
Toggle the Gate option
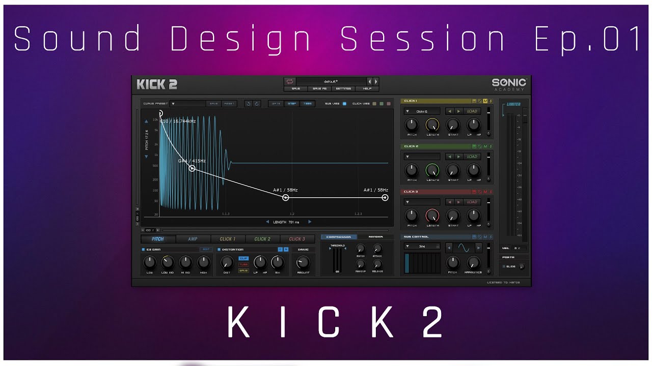click(x=276, y=104)
